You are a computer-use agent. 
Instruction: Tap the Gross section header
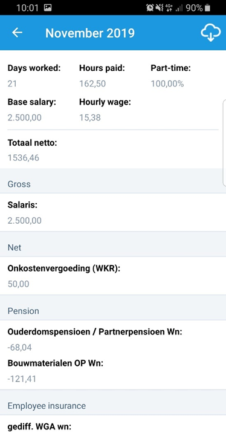point(113,184)
